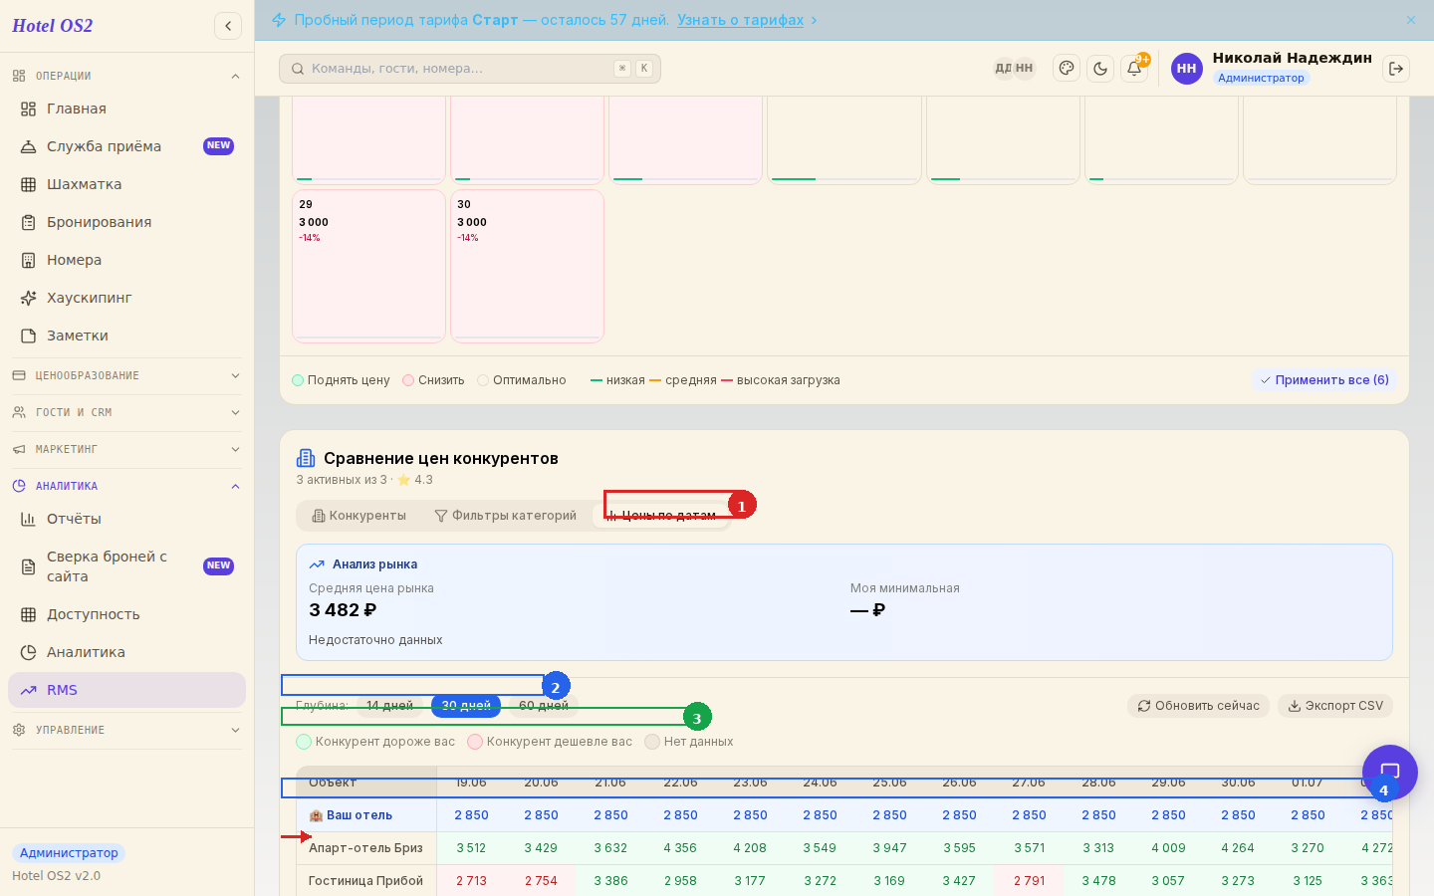Collapse the sidebar with the chevron button
1434x896 pixels.
pos(228,26)
